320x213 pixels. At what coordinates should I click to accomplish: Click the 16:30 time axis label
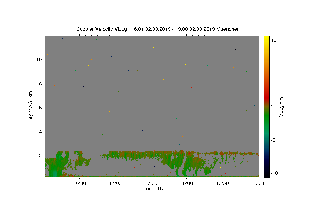(x=79, y=183)
